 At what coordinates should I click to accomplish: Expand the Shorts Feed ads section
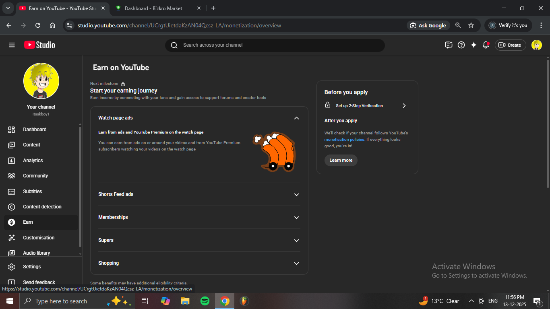point(296,194)
